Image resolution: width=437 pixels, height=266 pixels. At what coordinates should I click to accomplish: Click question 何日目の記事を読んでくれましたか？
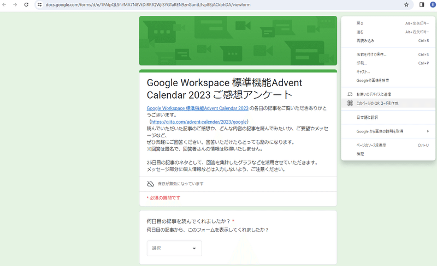189,221
